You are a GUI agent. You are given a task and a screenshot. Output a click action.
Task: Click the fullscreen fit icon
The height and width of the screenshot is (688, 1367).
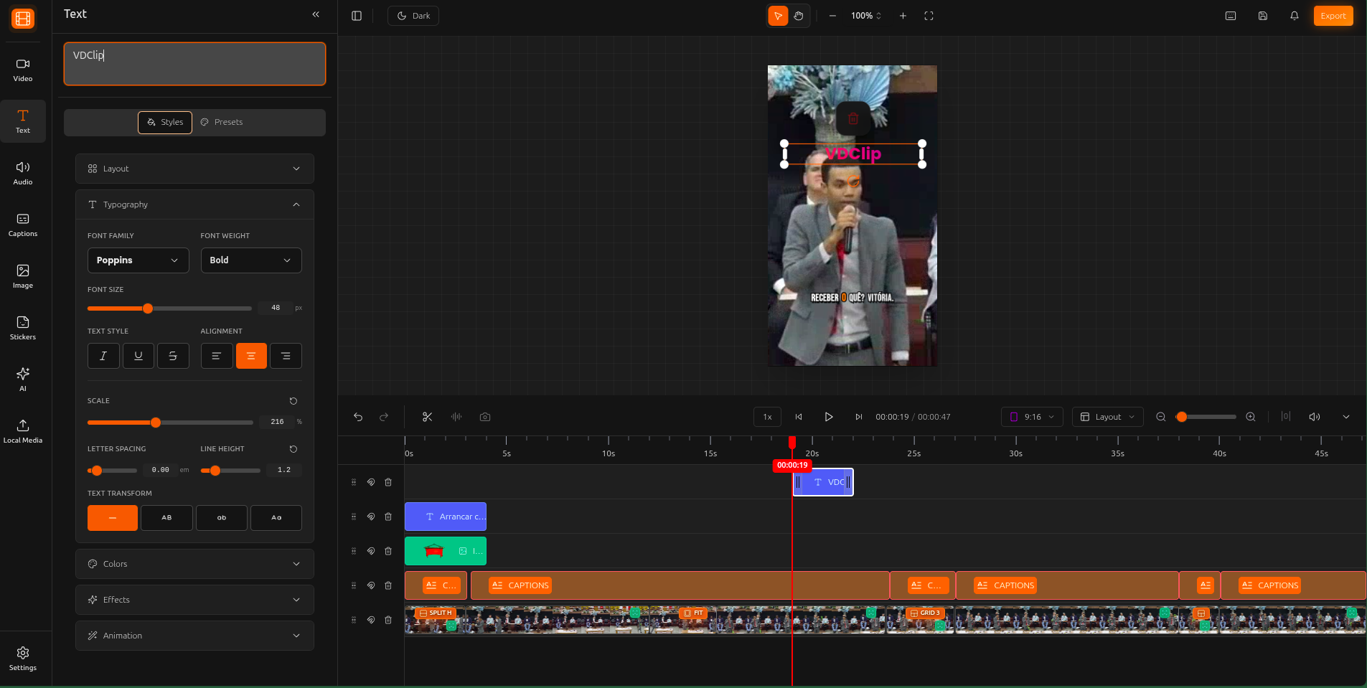[929, 16]
